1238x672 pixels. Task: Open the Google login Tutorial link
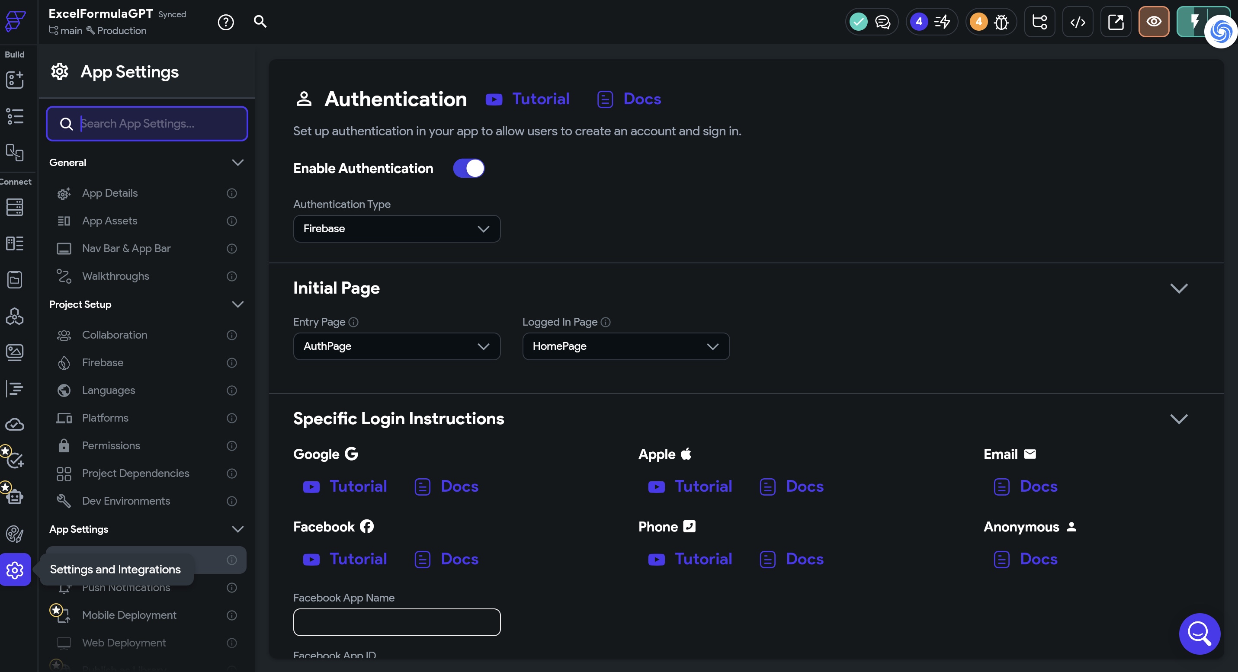tap(345, 486)
